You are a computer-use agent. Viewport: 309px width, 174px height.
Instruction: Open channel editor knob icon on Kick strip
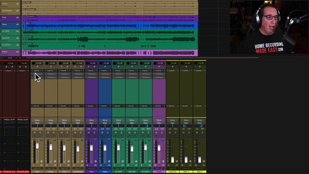[x=42, y=161]
